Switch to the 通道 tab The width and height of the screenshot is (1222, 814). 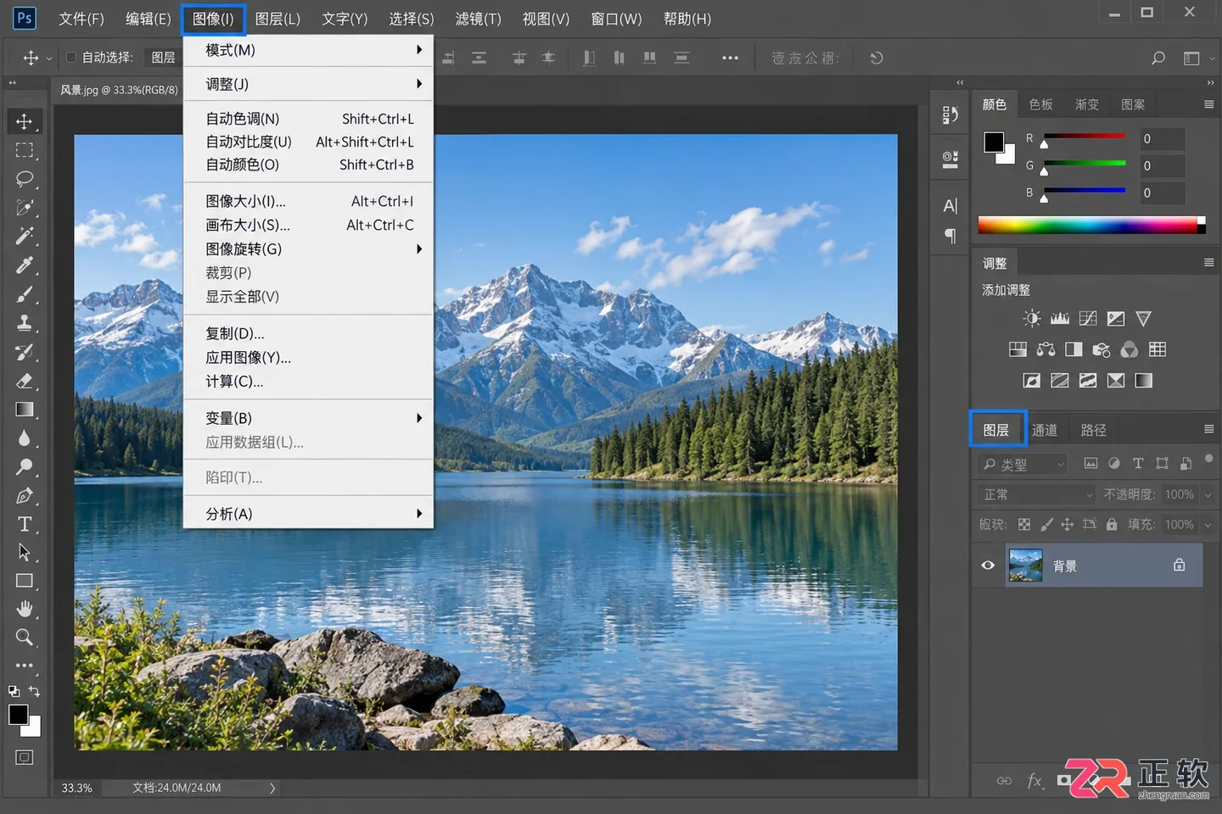[1045, 430]
